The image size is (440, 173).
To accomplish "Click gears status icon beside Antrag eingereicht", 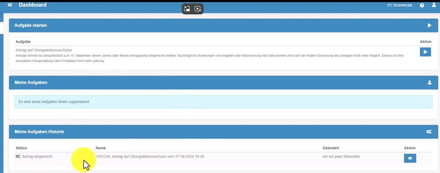I will click(x=18, y=157).
